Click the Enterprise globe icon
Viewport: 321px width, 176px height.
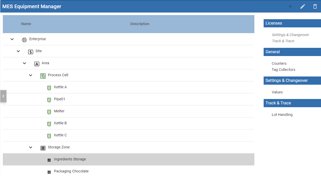pyautogui.click(x=24, y=40)
